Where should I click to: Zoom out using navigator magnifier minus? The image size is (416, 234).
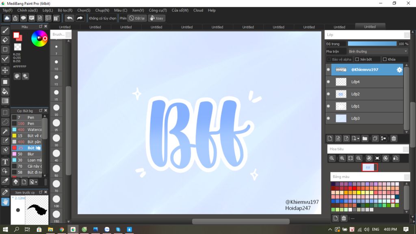358,158
